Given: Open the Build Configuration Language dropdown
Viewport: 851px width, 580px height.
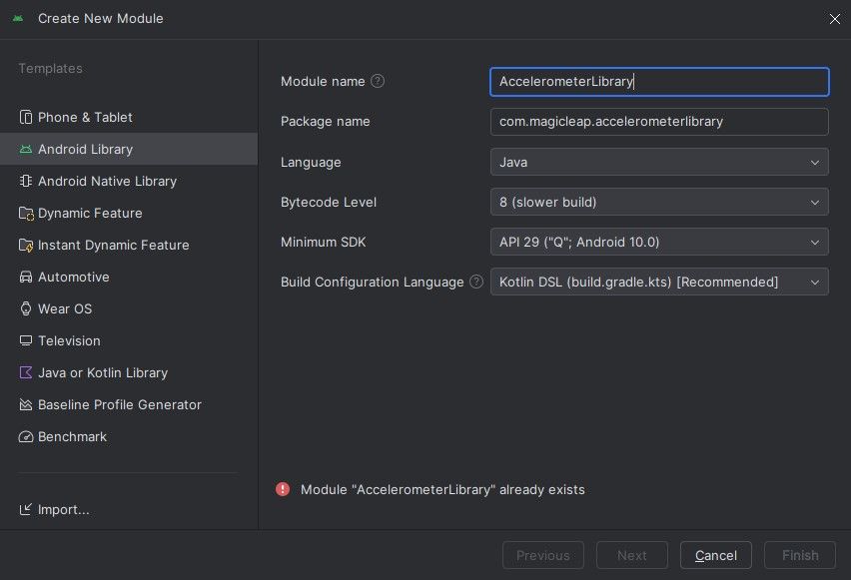Looking at the screenshot, I should pyautogui.click(x=659, y=282).
